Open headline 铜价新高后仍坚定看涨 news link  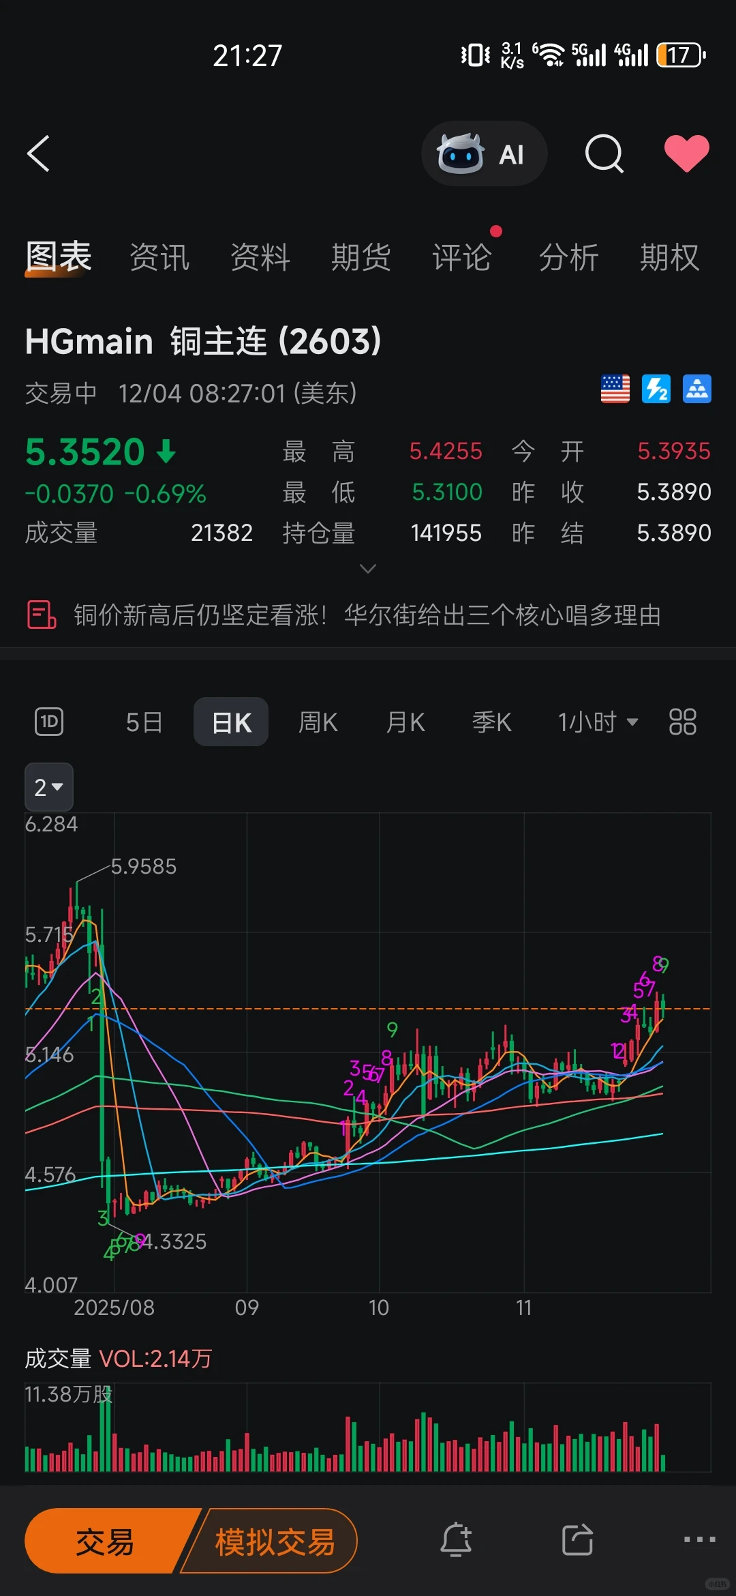click(x=367, y=615)
